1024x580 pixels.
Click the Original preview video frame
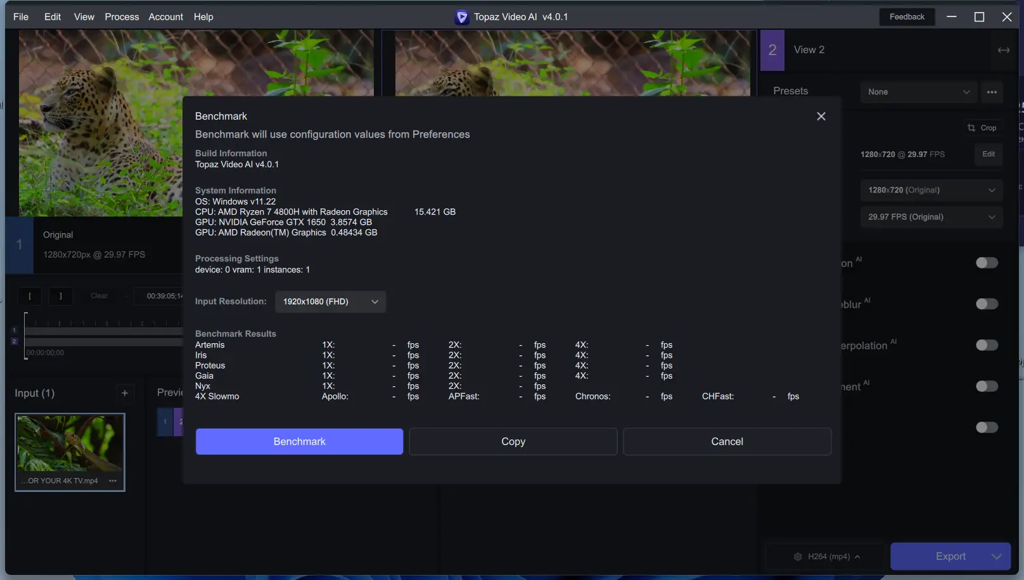(x=101, y=123)
